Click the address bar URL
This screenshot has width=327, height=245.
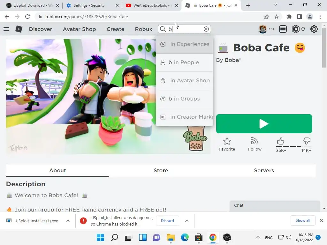[87, 17]
